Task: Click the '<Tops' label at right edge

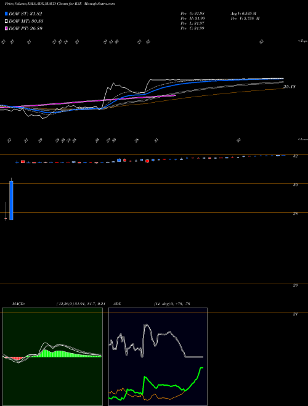Action: click(x=302, y=41)
